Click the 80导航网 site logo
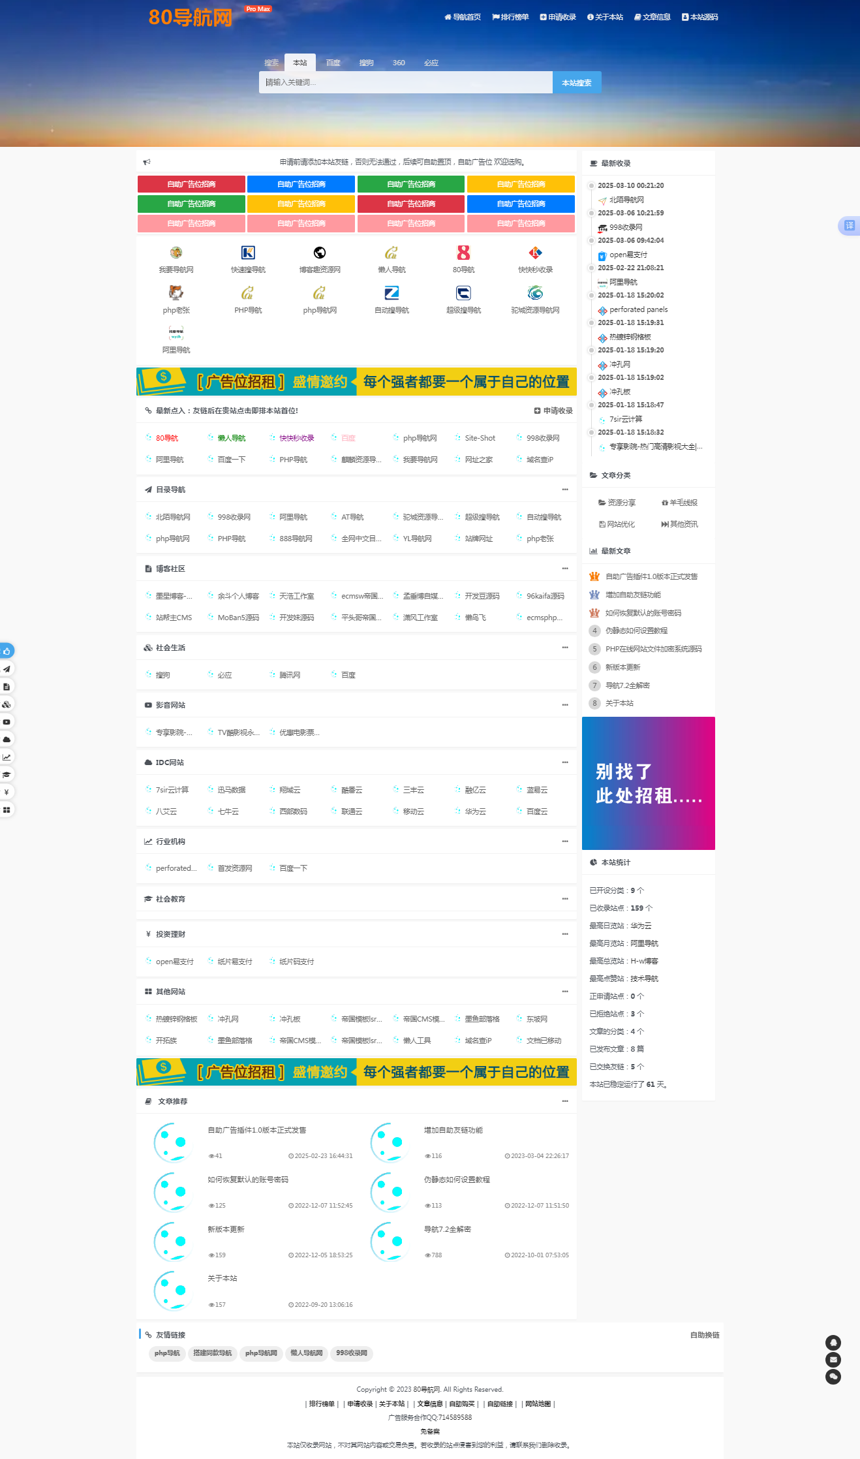This screenshot has width=860, height=1459. click(190, 17)
